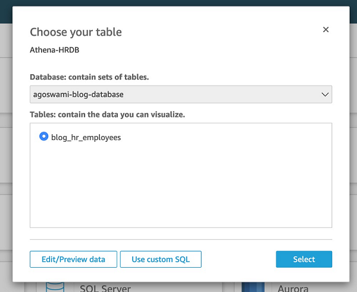Viewport: 357px width, 292px height.
Task: Click the blog_hr_employees table name
Action: [x=86, y=138]
